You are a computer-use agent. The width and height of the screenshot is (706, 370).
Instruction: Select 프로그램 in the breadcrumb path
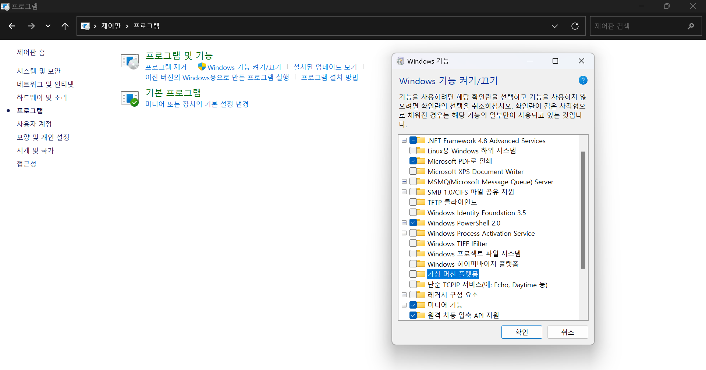point(146,26)
